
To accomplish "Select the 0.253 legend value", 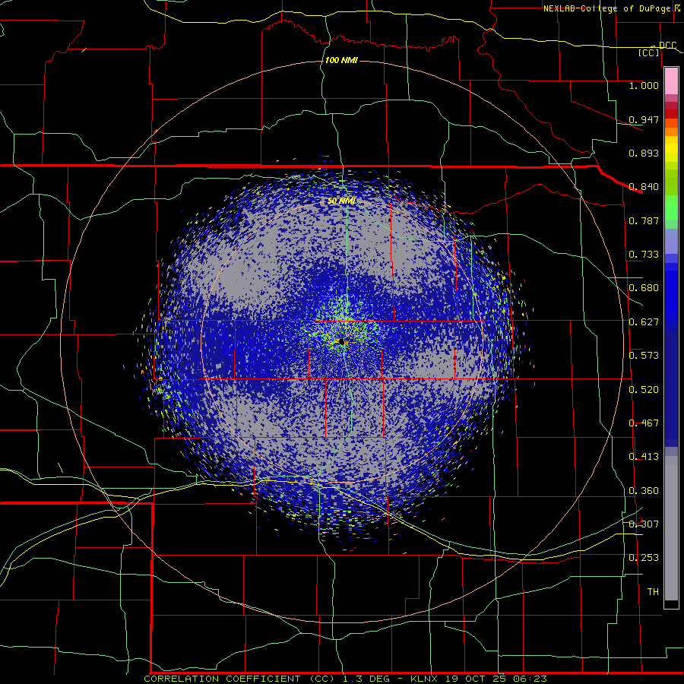I will pyautogui.click(x=644, y=558).
